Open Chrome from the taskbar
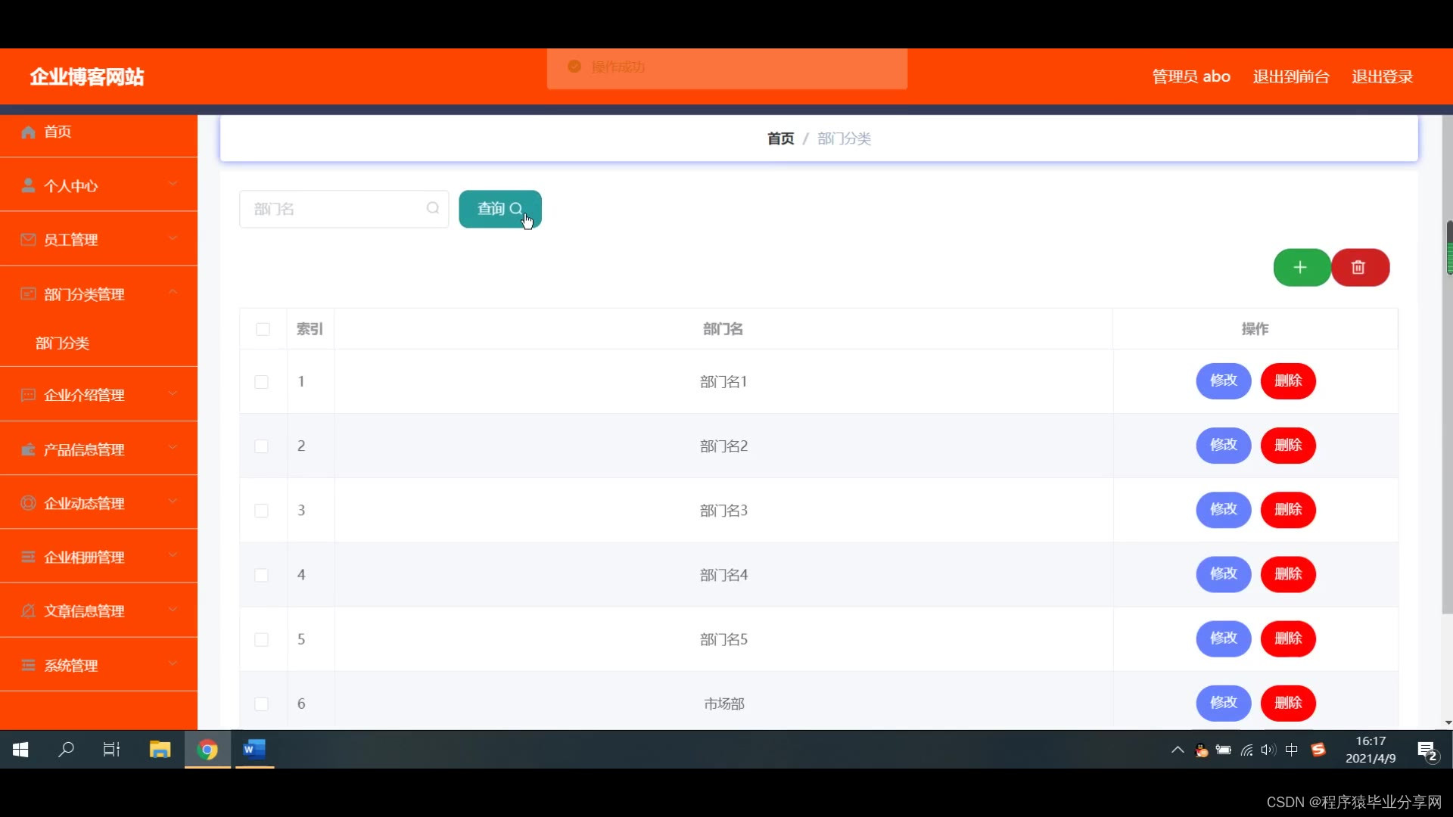This screenshot has height=817, width=1453. (207, 750)
